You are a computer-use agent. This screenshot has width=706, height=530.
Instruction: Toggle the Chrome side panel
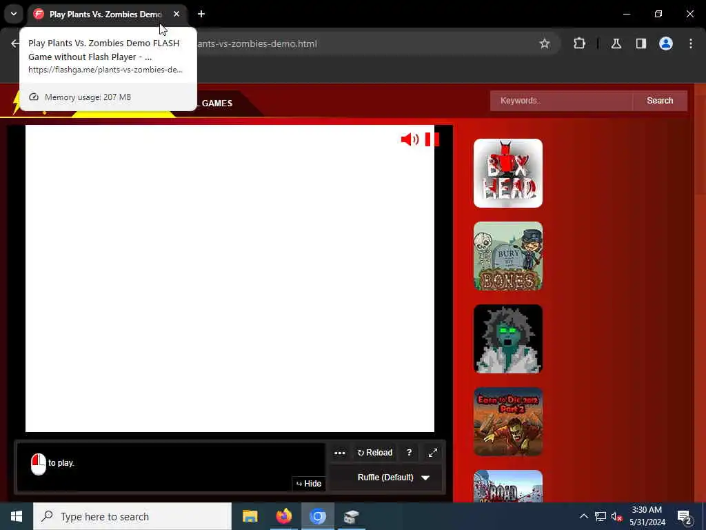point(641,43)
